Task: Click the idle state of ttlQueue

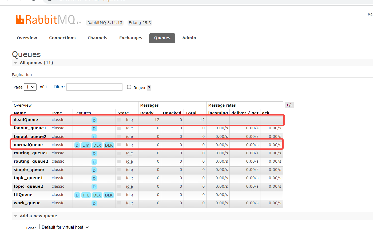Action: [x=129, y=195]
